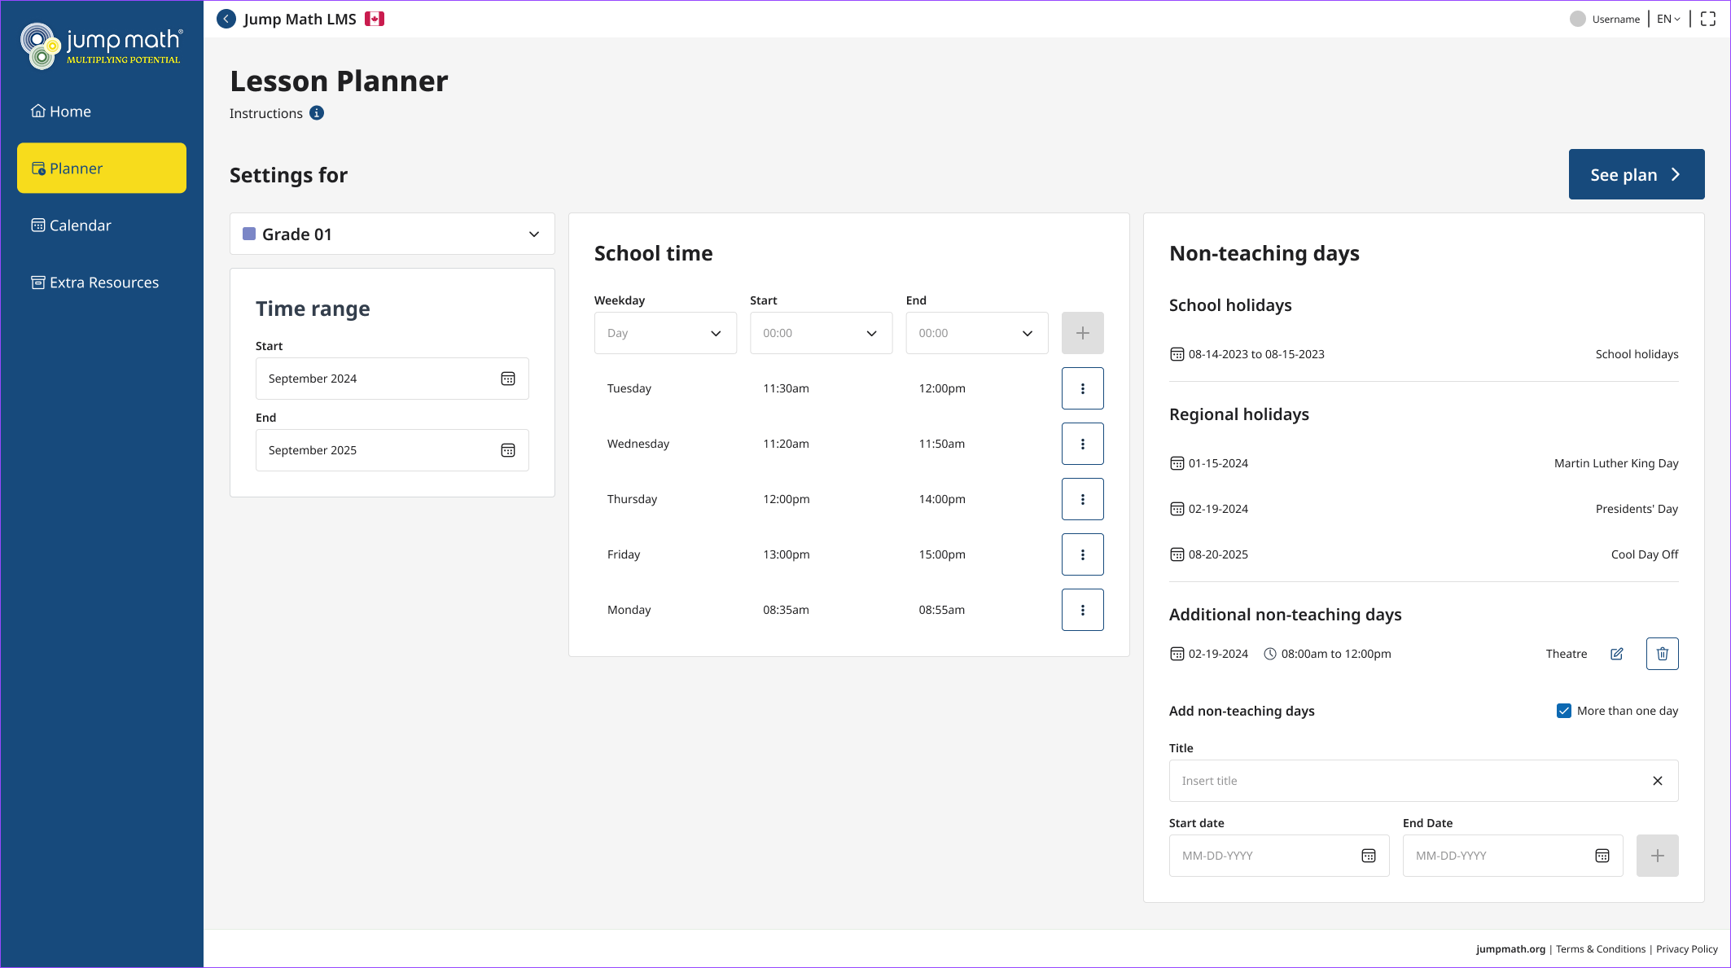Edit the Theatre non-teaching day
The width and height of the screenshot is (1731, 968).
[1617, 654]
